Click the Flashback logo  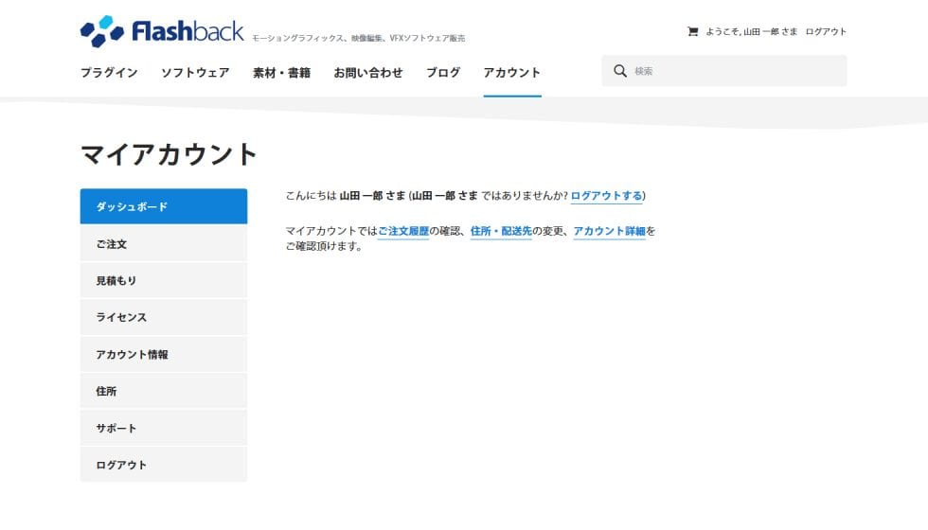point(162,30)
